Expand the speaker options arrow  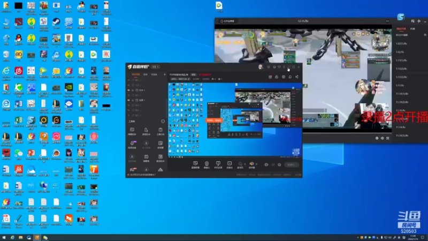256,164
